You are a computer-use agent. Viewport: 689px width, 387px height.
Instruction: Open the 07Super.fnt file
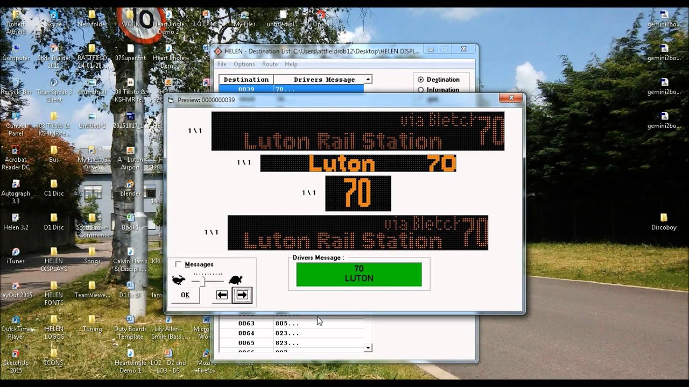pos(130,52)
